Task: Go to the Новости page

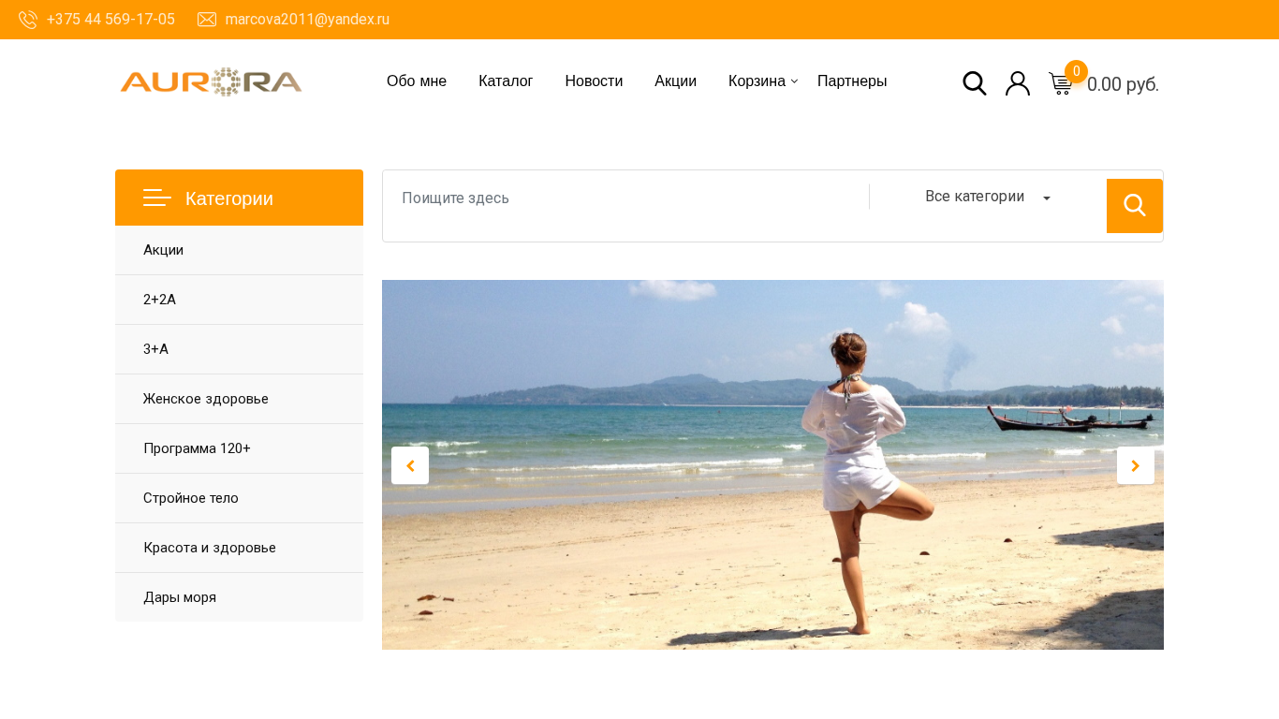Action: (x=594, y=81)
